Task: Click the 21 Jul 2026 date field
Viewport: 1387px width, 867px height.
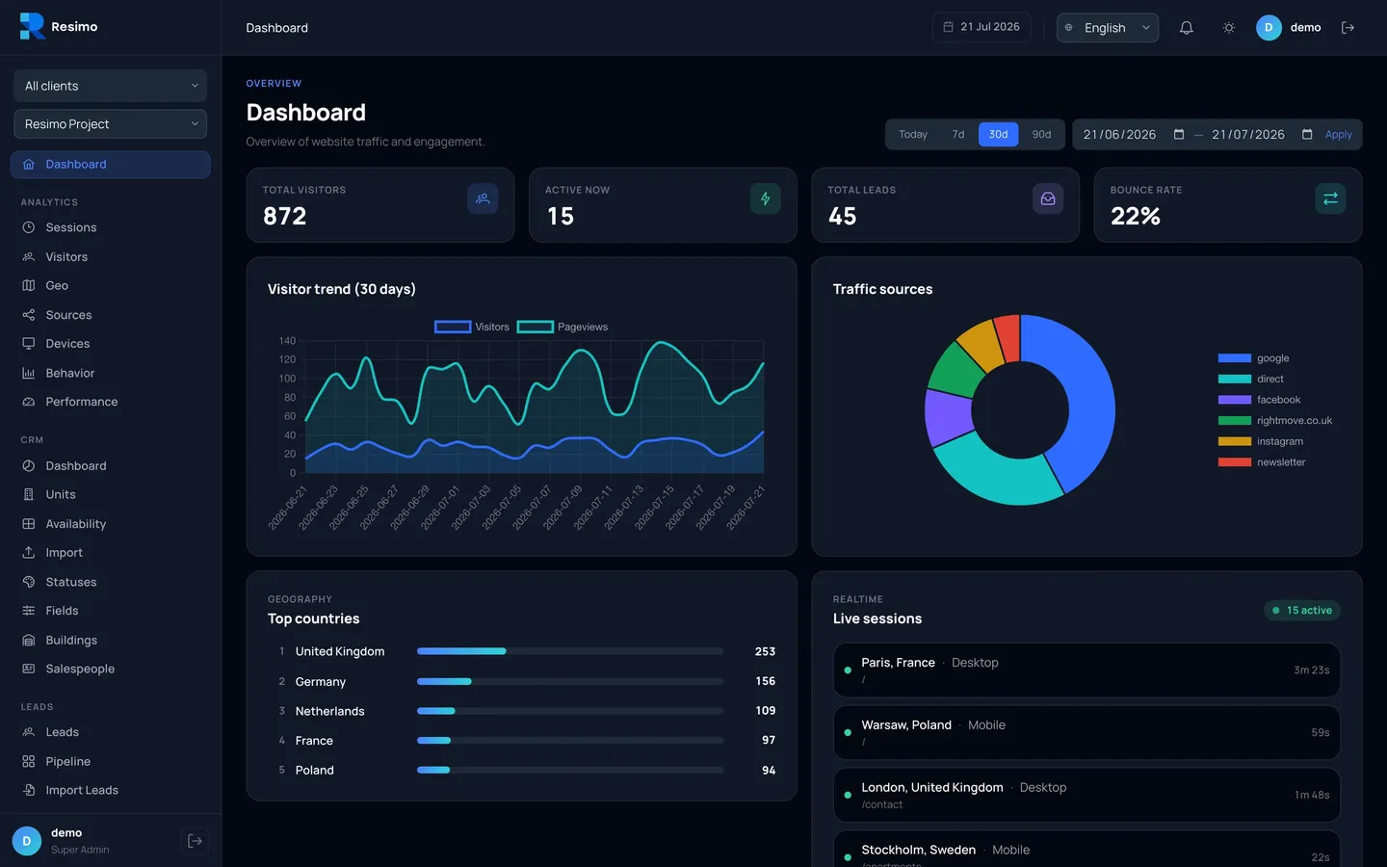Action: [x=981, y=27]
